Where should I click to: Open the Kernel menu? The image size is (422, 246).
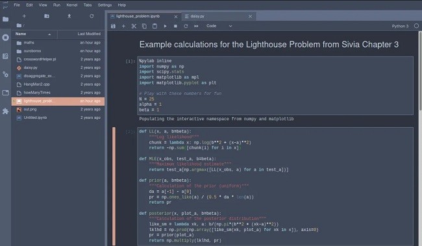[x=72, y=5]
